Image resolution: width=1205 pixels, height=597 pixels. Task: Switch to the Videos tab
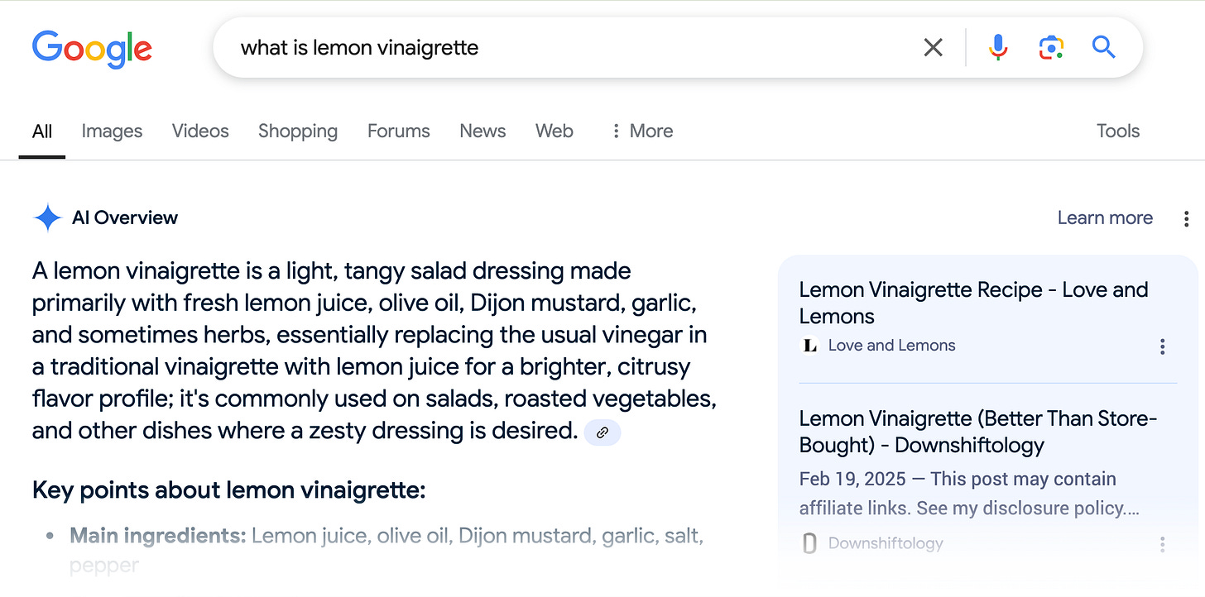[200, 131]
